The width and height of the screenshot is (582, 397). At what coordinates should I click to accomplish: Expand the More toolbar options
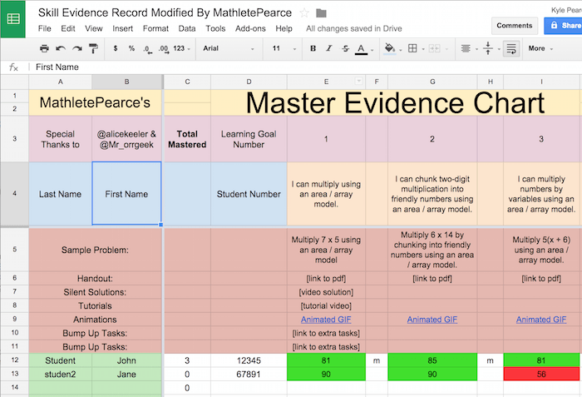pyautogui.click(x=540, y=48)
